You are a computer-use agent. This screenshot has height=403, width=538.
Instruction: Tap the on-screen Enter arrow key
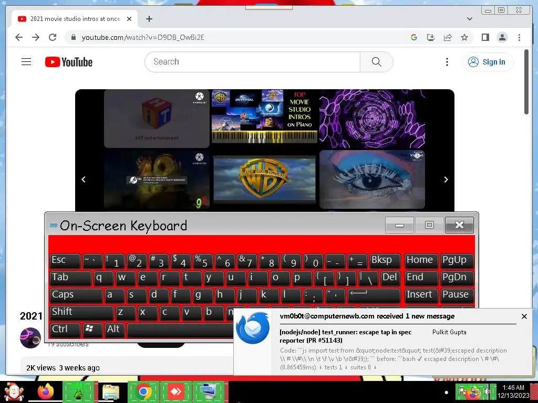pos(374,295)
